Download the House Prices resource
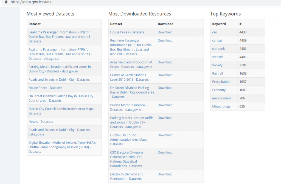The height and width of the screenshot is (184, 281). click(165, 32)
